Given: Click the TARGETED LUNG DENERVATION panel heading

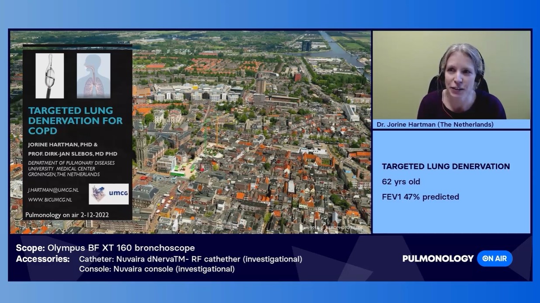Looking at the screenshot, I should [446, 166].
